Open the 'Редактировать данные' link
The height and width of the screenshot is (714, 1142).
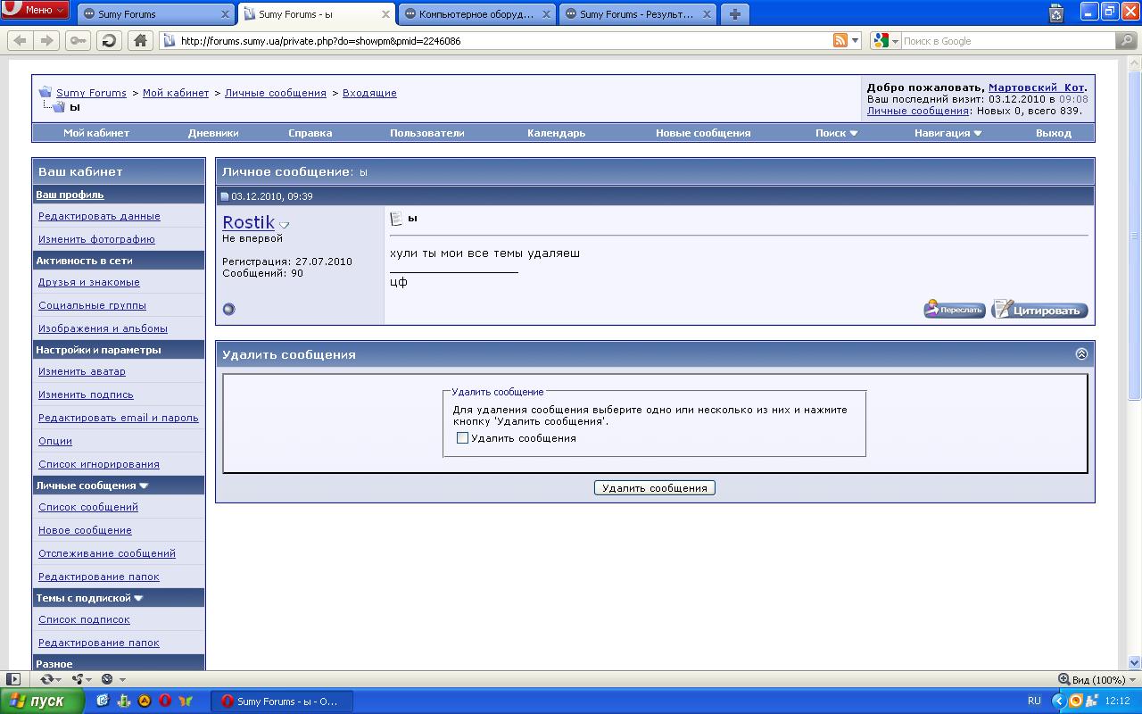click(x=99, y=216)
